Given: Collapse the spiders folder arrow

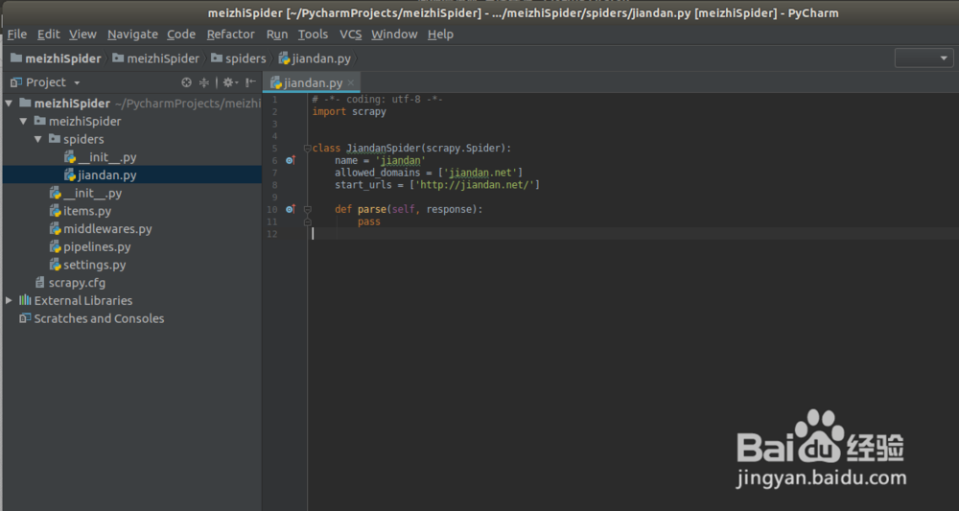Looking at the screenshot, I should tap(38, 139).
